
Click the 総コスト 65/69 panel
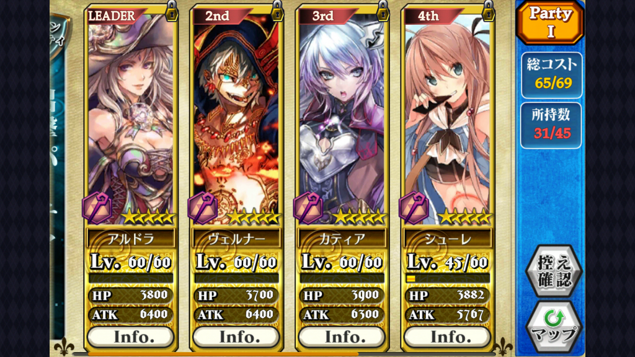(x=551, y=75)
